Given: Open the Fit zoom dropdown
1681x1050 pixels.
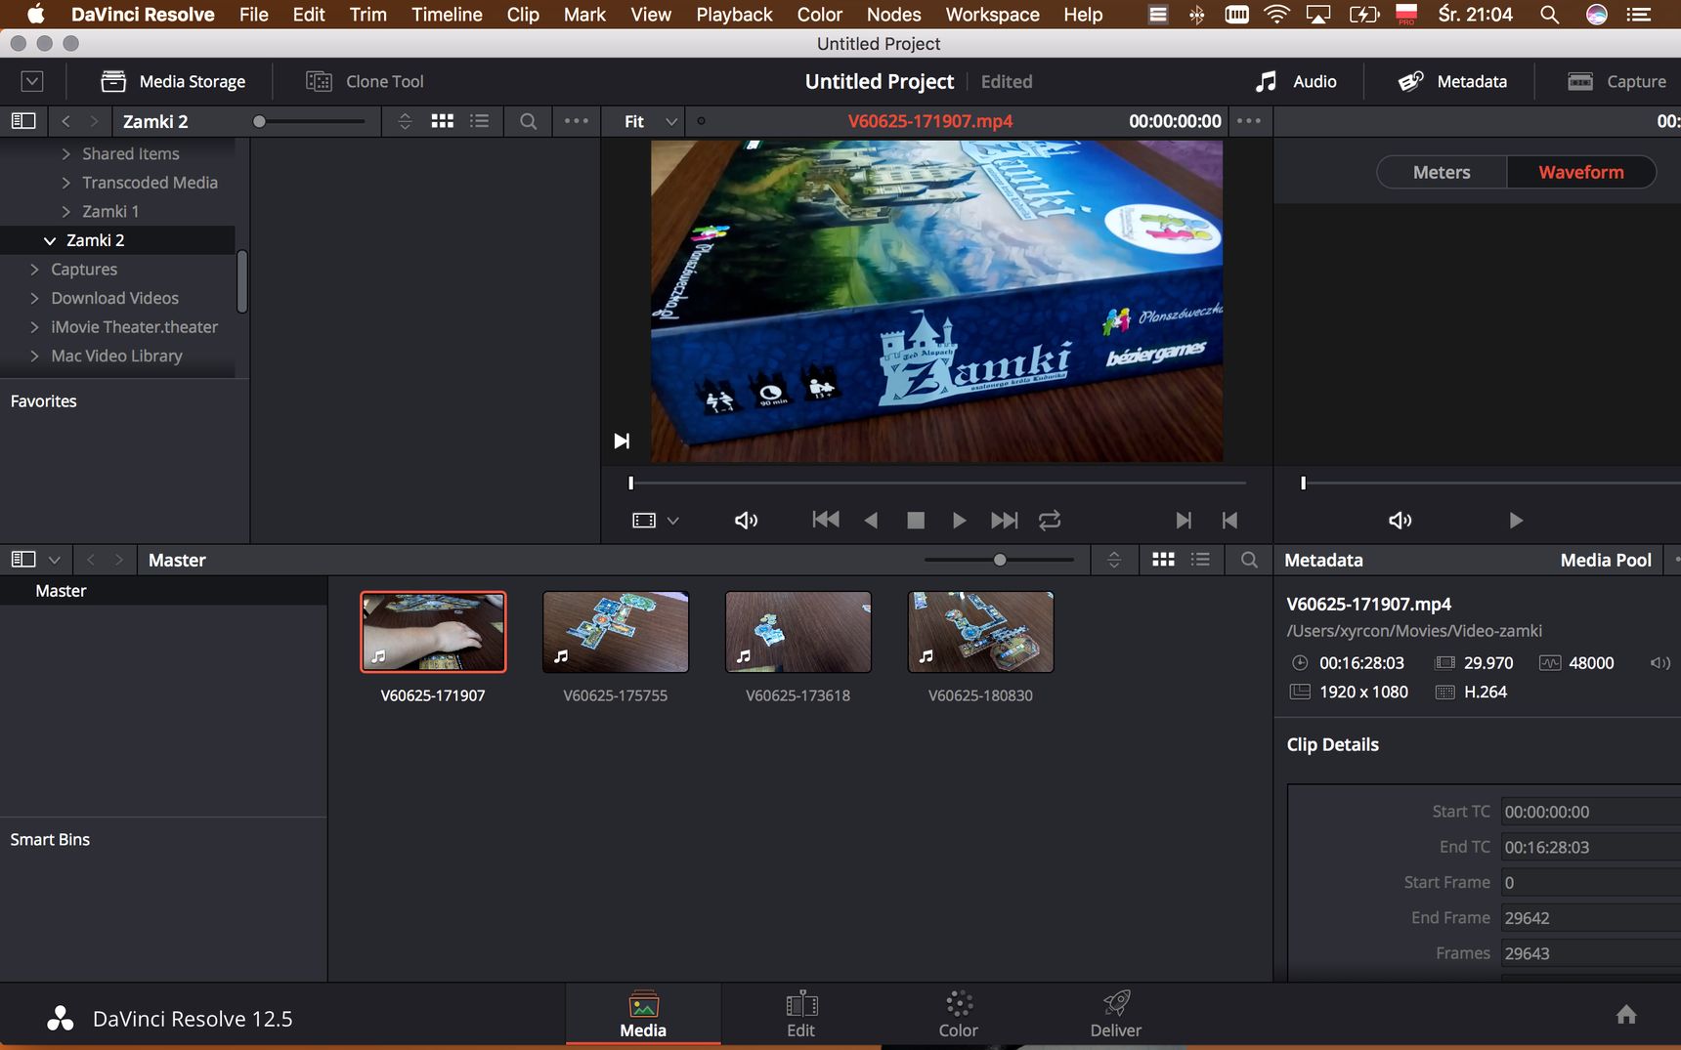Looking at the screenshot, I should 650,121.
